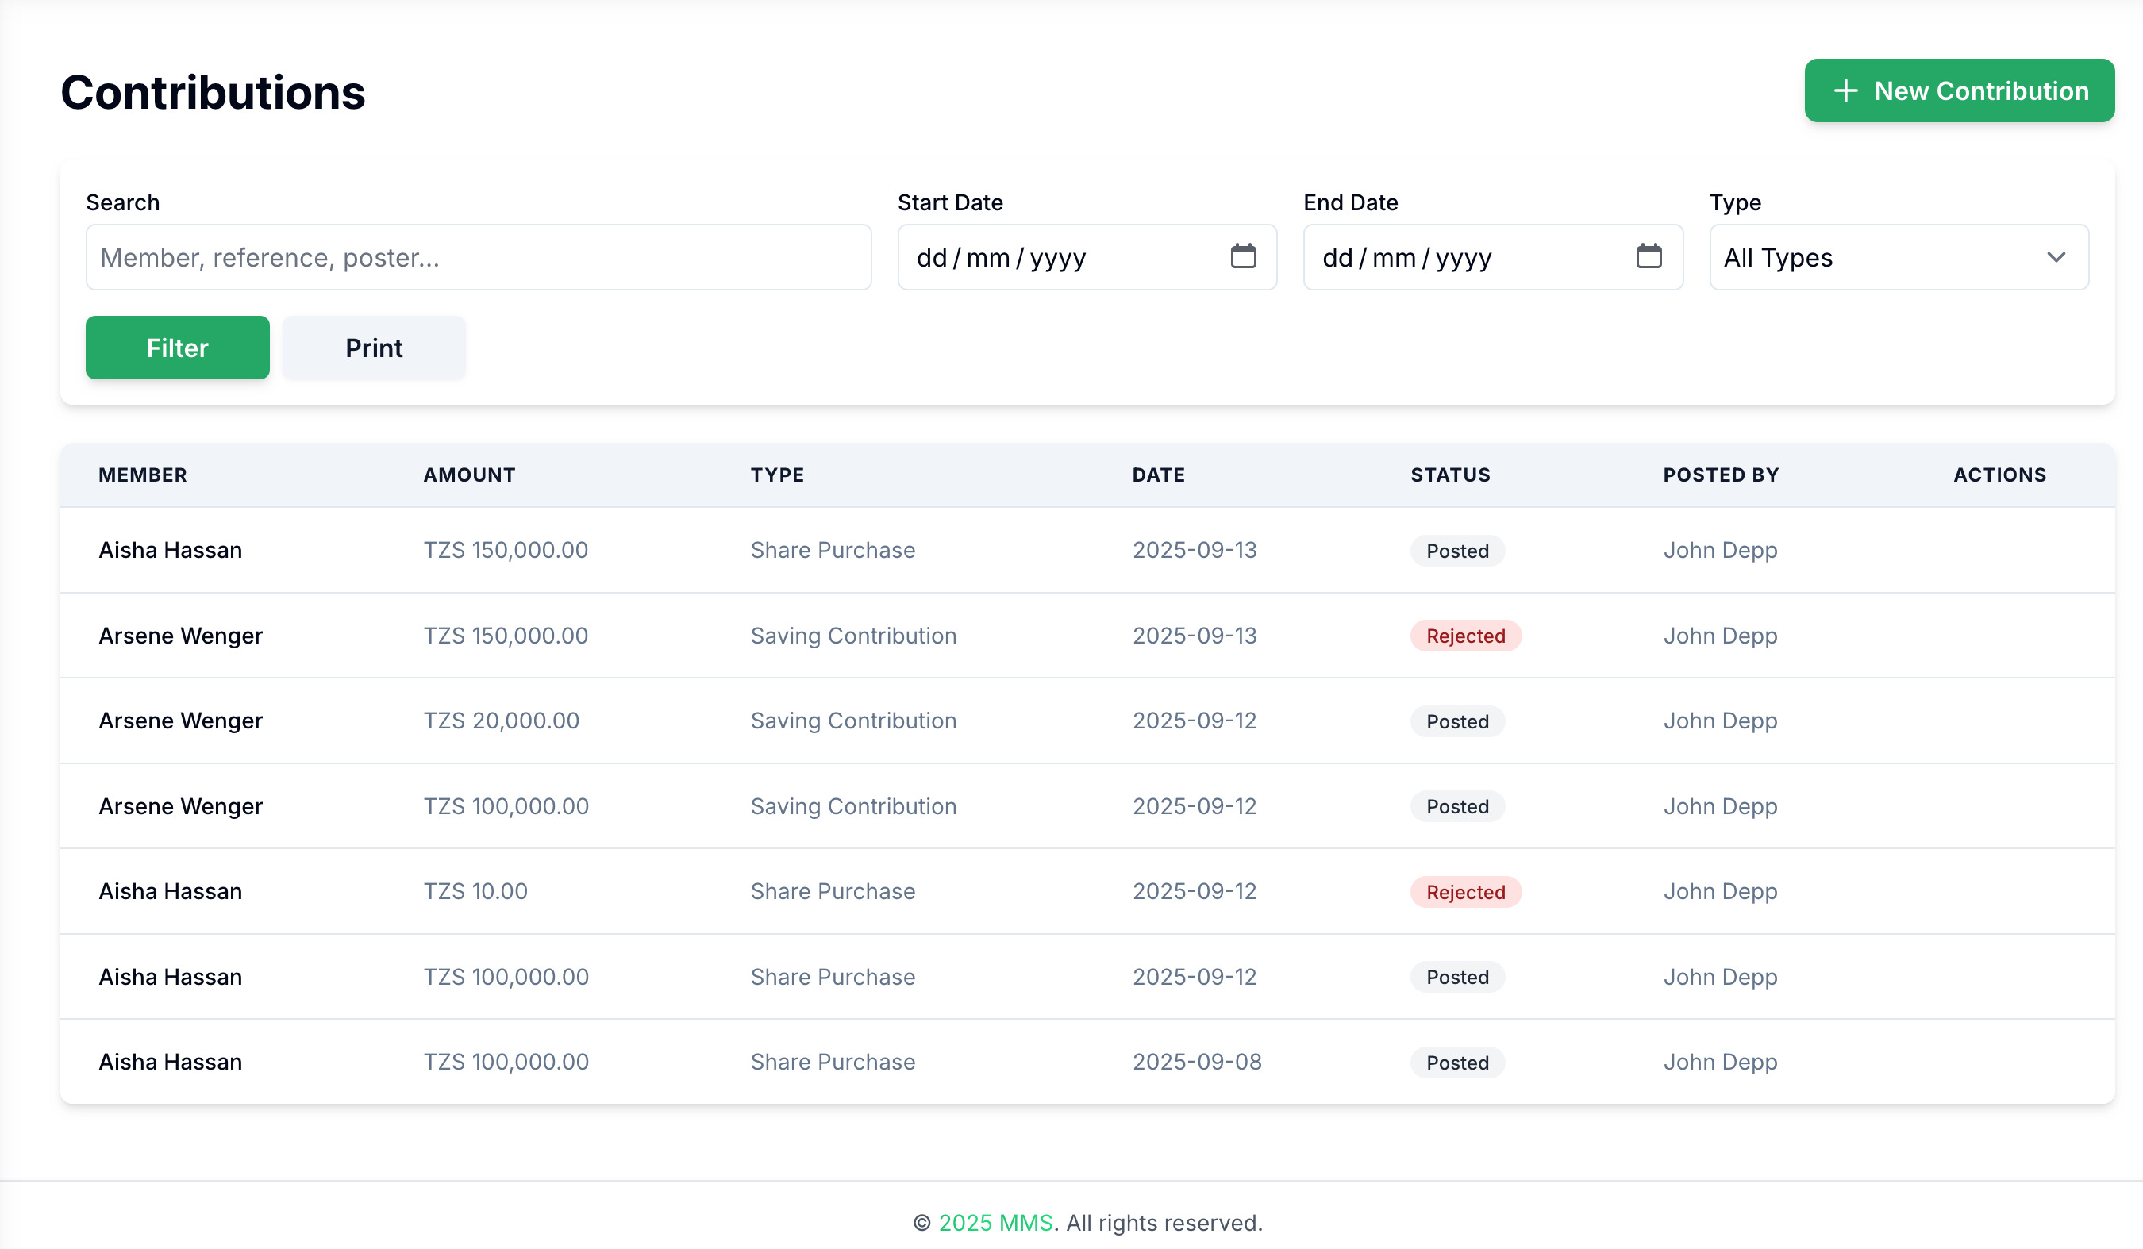2143x1249 pixels.
Task: Focus the Search member input field
Action: pos(479,258)
